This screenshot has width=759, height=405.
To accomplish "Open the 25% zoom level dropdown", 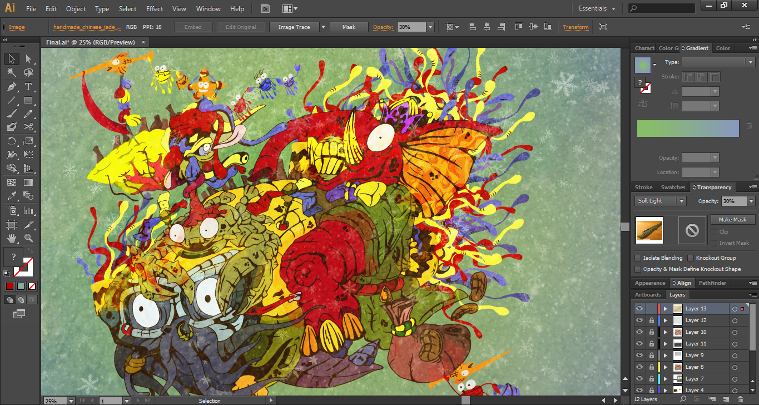I will [71, 401].
